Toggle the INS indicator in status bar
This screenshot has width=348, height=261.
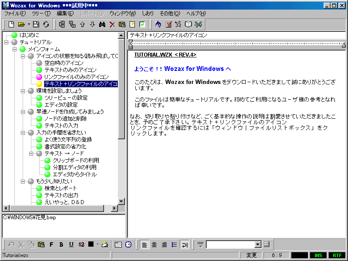[318, 255]
